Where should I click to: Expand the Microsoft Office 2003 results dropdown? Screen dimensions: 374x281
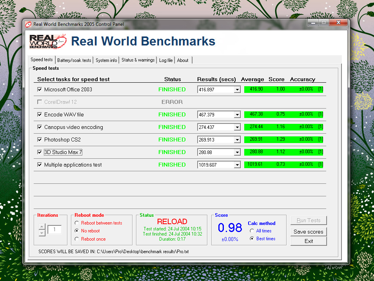(x=237, y=90)
